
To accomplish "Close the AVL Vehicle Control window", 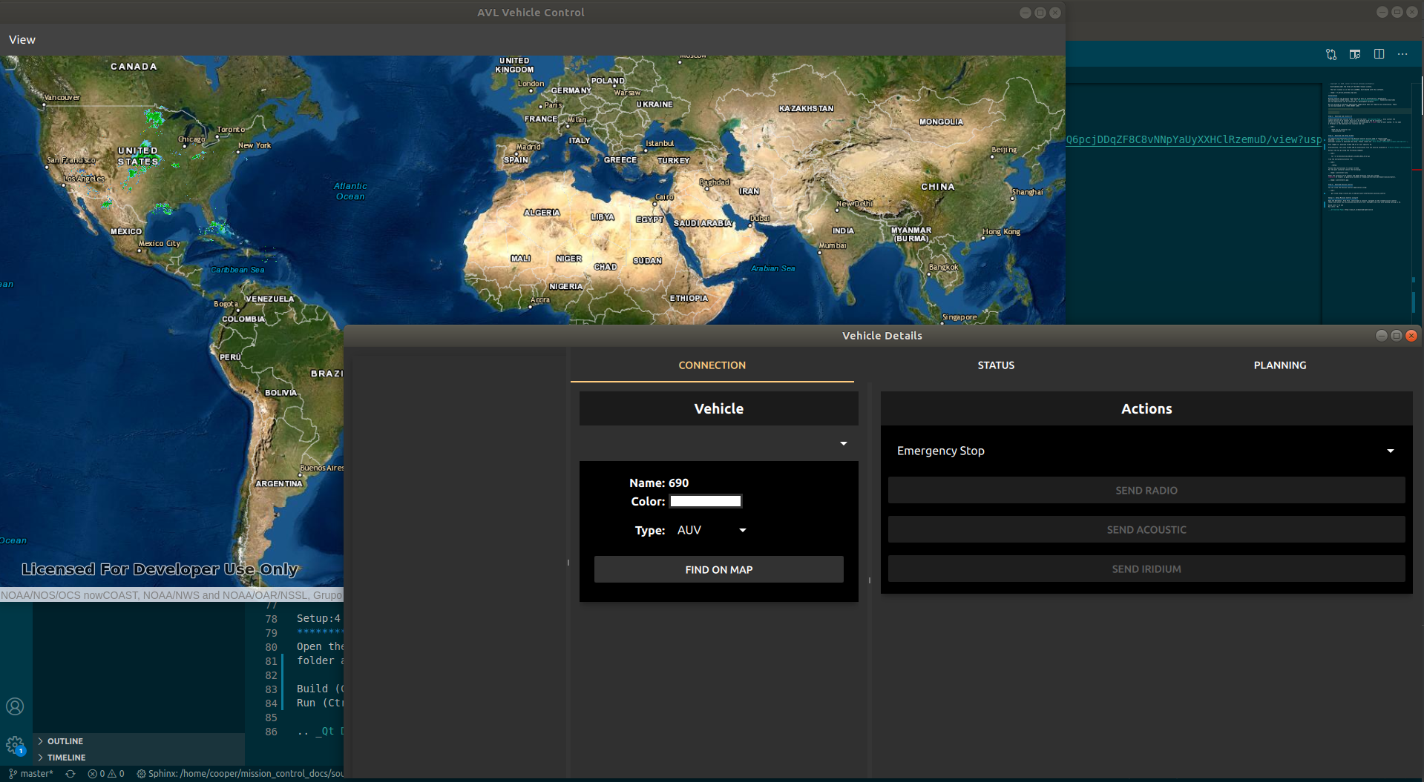I will click(1055, 13).
